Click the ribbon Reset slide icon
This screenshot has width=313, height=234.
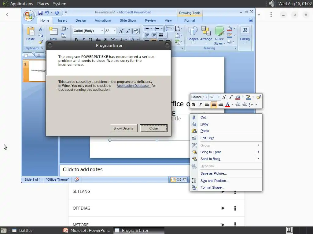(x=64, y=36)
